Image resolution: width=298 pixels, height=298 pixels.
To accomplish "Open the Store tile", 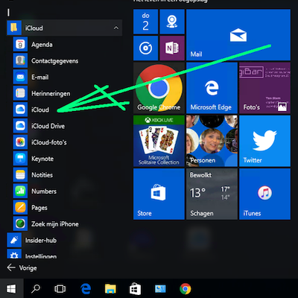I will pos(159,194).
